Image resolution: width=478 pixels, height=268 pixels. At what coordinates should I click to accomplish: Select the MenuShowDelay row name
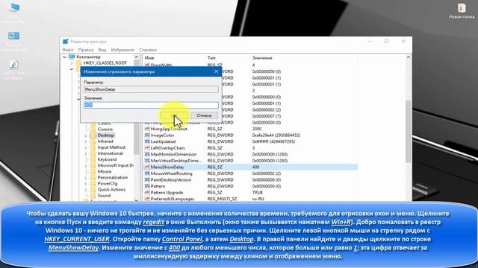(167, 167)
